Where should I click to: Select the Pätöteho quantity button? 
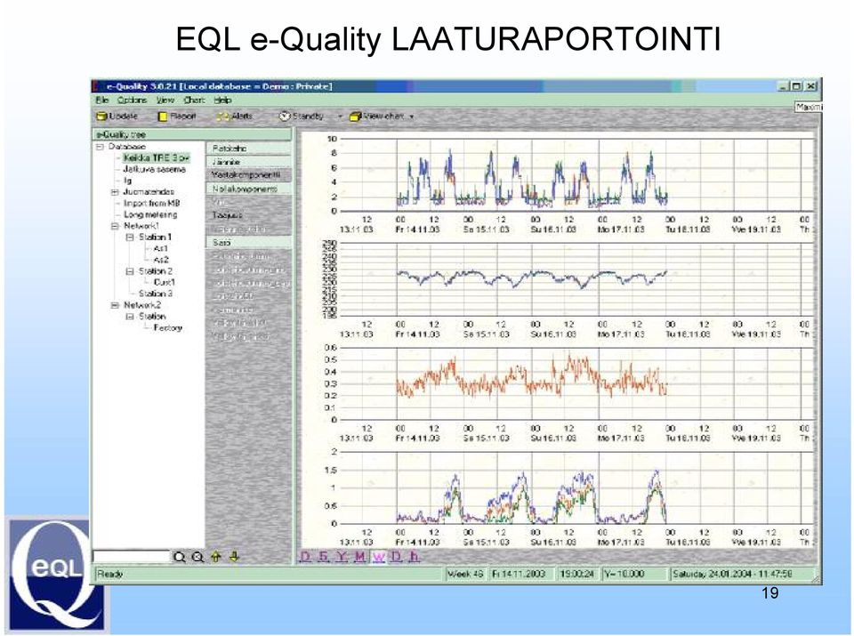click(249, 149)
